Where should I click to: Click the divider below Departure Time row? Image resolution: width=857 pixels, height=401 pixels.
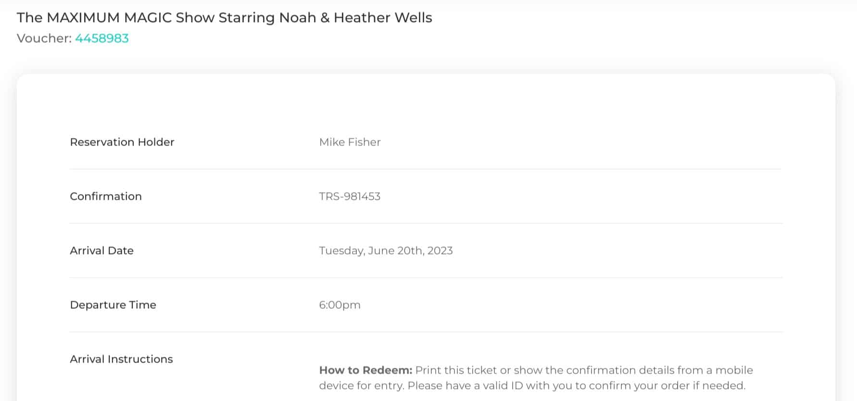point(426,332)
